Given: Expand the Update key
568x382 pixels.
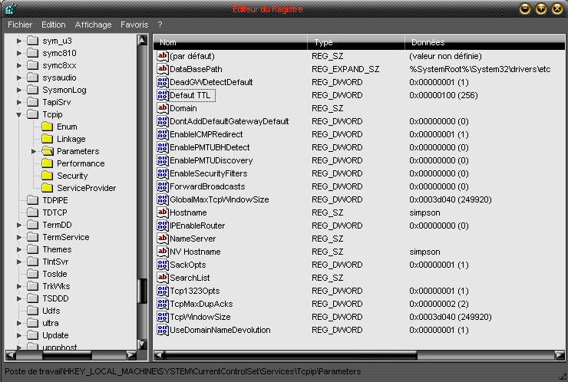Looking at the screenshot, I should click(x=19, y=335).
